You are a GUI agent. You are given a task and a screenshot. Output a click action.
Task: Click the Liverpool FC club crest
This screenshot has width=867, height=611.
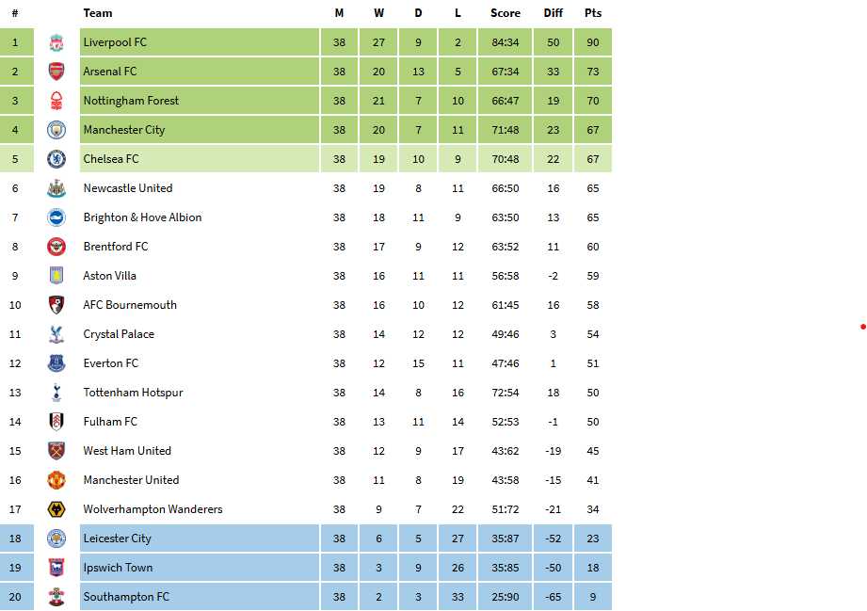[x=56, y=42]
